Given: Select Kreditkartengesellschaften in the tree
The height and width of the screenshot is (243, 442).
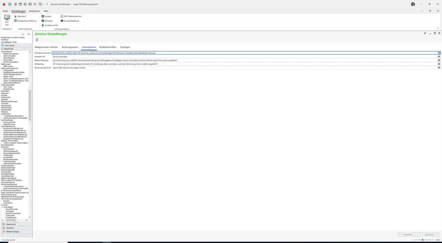Looking at the screenshot, I should pos(14,73).
